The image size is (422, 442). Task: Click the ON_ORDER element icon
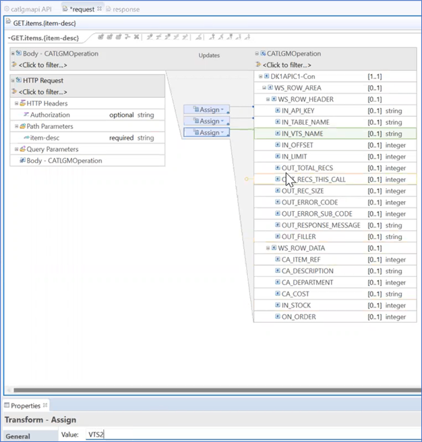278,316
